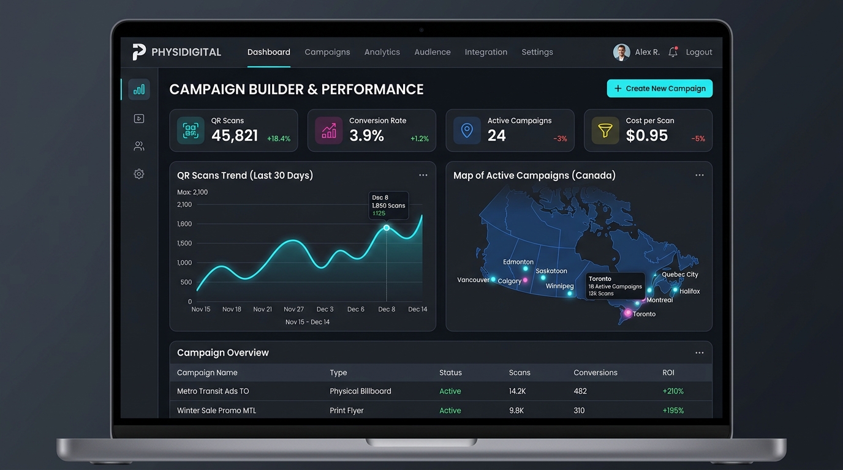Click the Logout link
The image size is (843, 470).
(699, 52)
